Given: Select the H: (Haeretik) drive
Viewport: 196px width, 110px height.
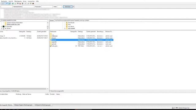Looking at the screenshot, I should coord(8,27).
